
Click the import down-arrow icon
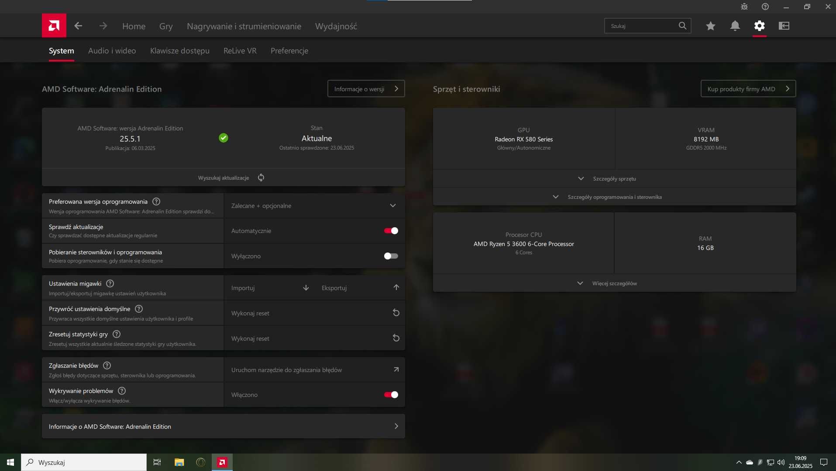(x=306, y=288)
